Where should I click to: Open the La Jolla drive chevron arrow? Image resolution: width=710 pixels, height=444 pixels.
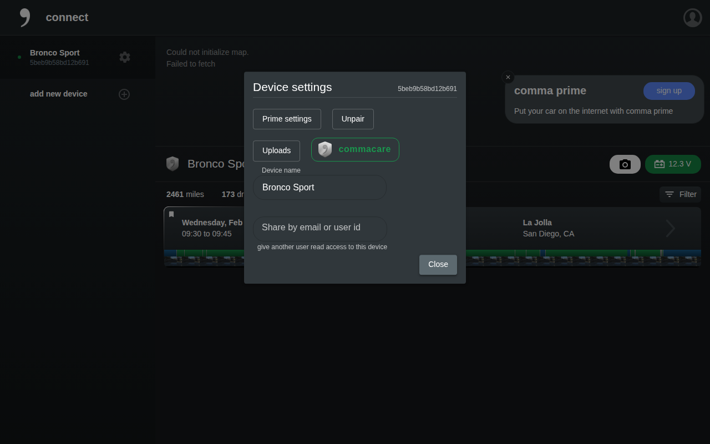pyautogui.click(x=670, y=228)
